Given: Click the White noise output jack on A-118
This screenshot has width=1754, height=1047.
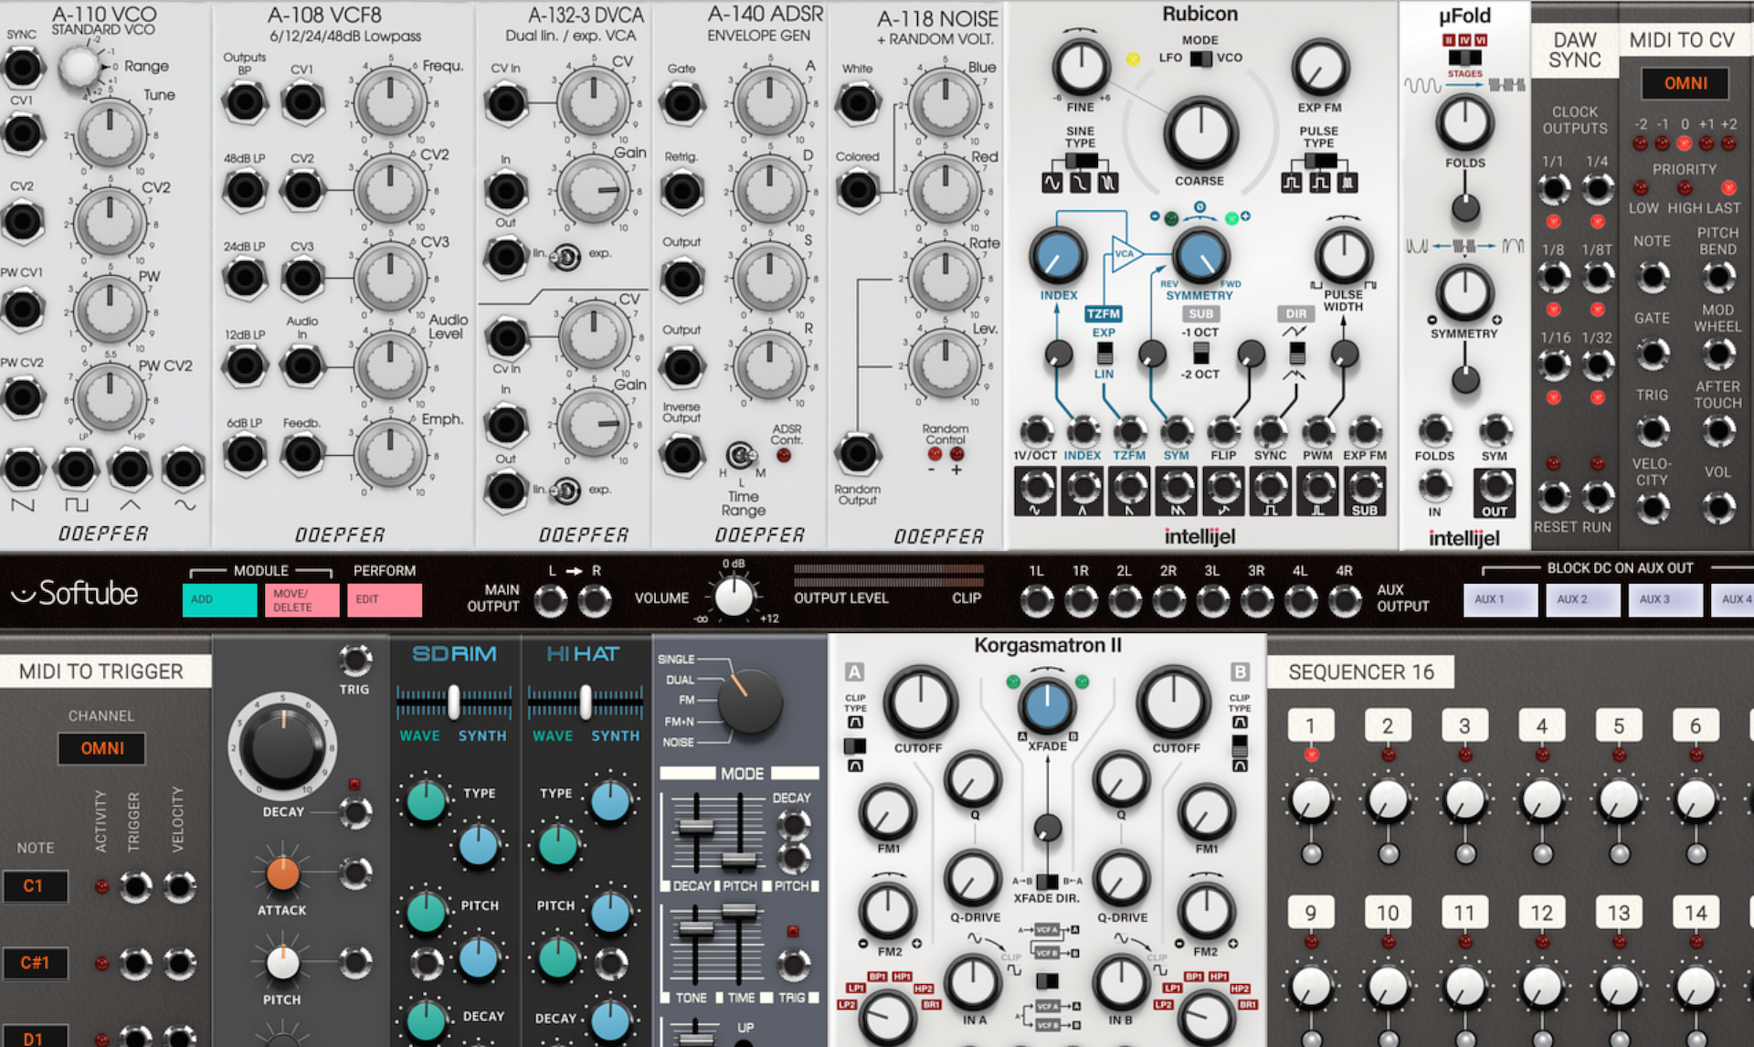Looking at the screenshot, I should click(x=857, y=102).
